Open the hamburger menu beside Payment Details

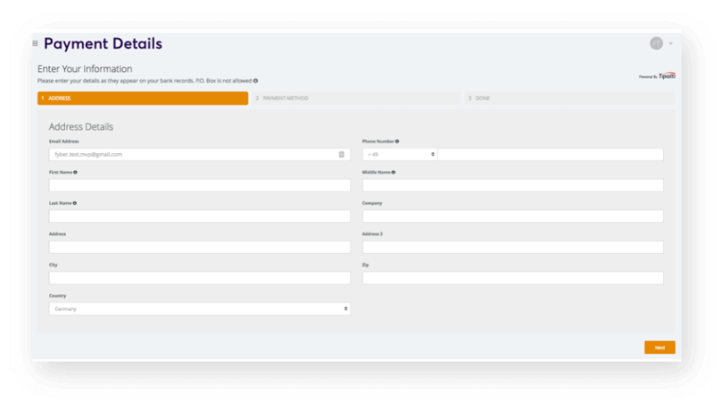(35, 44)
